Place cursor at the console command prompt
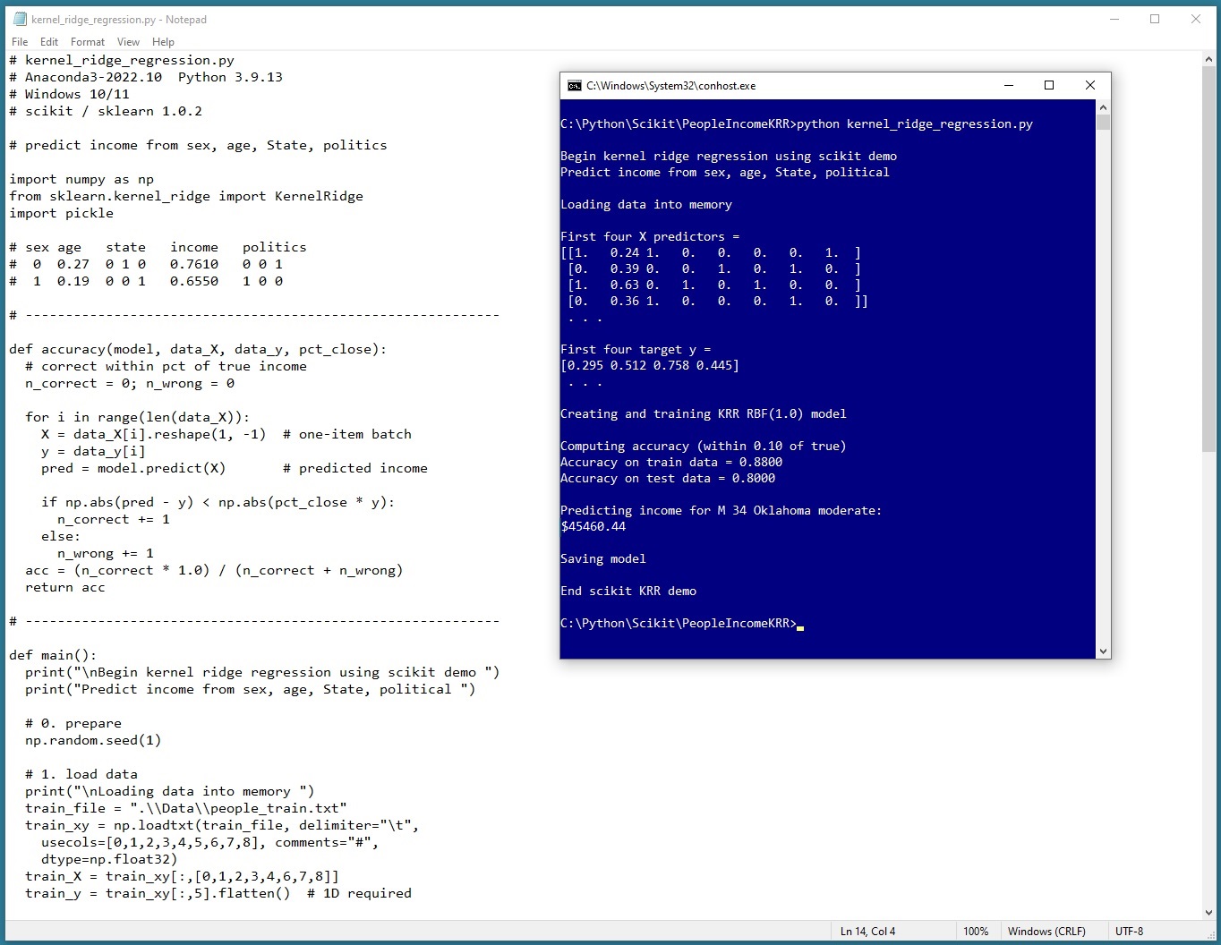Image resolution: width=1221 pixels, height=945 pixels. click(x=800, y=624)
